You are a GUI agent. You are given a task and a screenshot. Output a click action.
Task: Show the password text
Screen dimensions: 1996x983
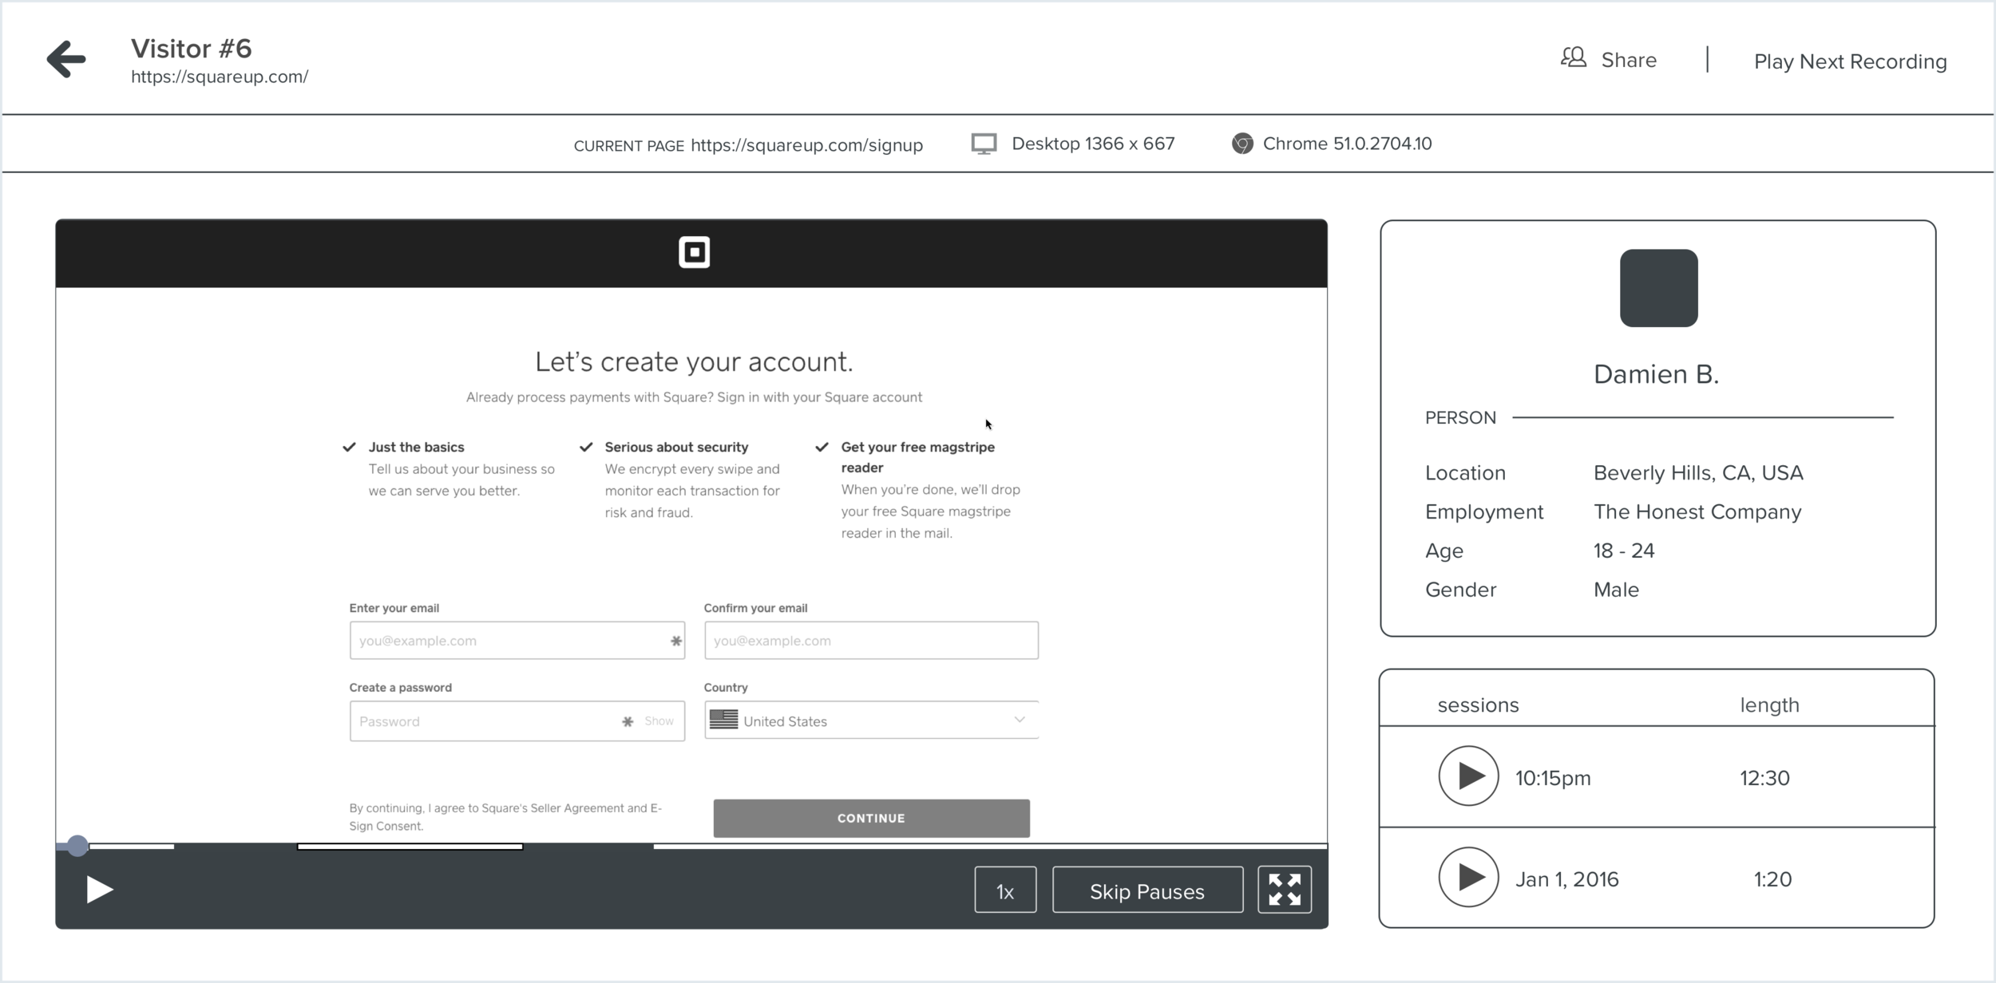(x=659, y=721)
